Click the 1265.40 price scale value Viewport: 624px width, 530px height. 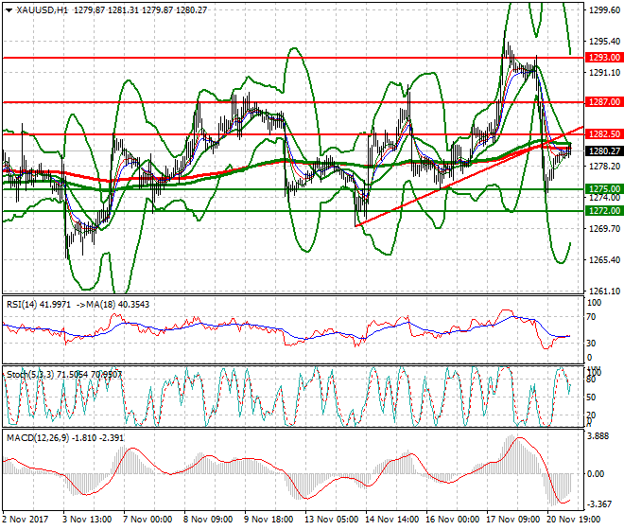point(604,260)
